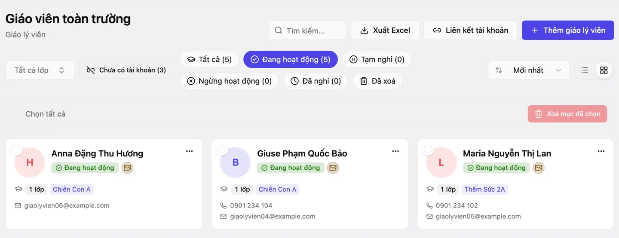The image size is (619, 238).
Task: Click the Xuất Excel button
Action: pyautogui.click(x=385, y=31)
